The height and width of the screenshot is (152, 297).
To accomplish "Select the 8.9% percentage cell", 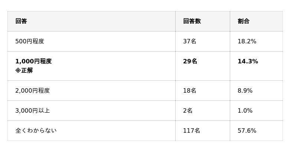I will coord(245,90).
